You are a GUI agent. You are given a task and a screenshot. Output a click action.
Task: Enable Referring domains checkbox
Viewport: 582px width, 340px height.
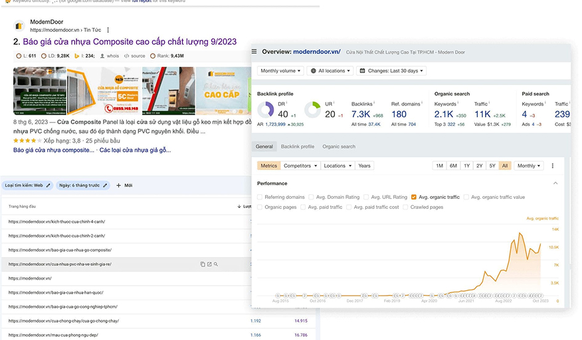(260, 197)
